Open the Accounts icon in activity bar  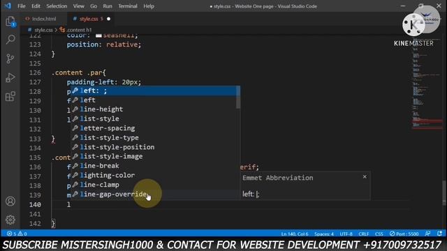(x=10, y=201)
